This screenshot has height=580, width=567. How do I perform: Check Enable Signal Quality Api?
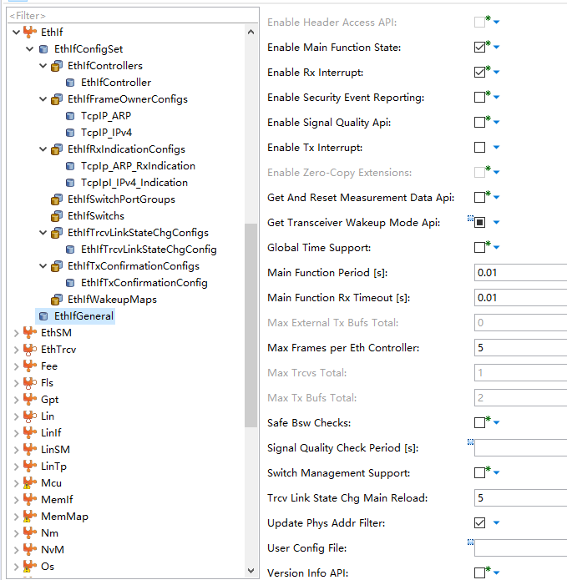tap(479, 123)
